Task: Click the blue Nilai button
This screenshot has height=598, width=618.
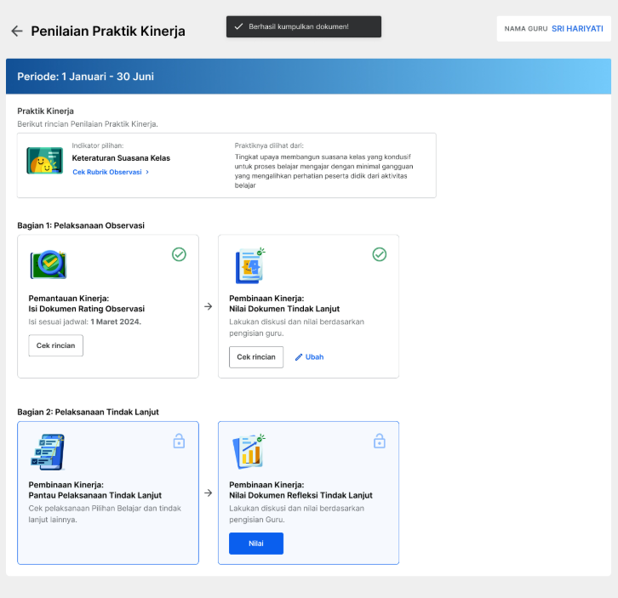Action: (256, 544)
